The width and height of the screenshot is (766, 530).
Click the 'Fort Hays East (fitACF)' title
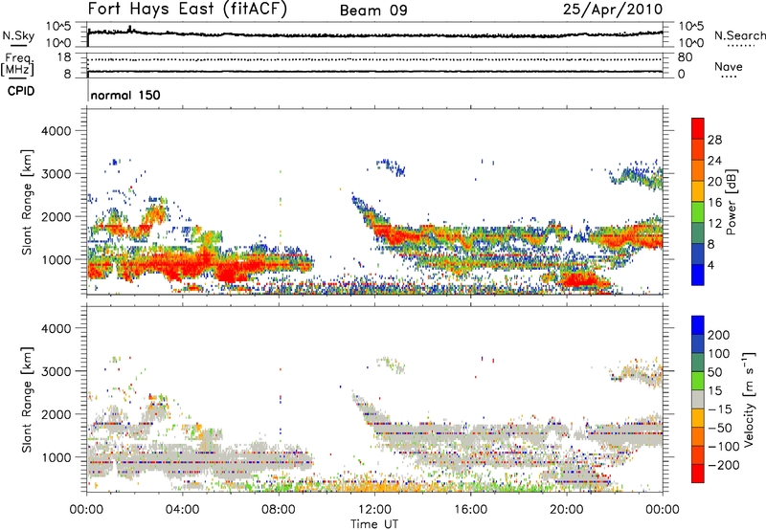tap(188, 9)
